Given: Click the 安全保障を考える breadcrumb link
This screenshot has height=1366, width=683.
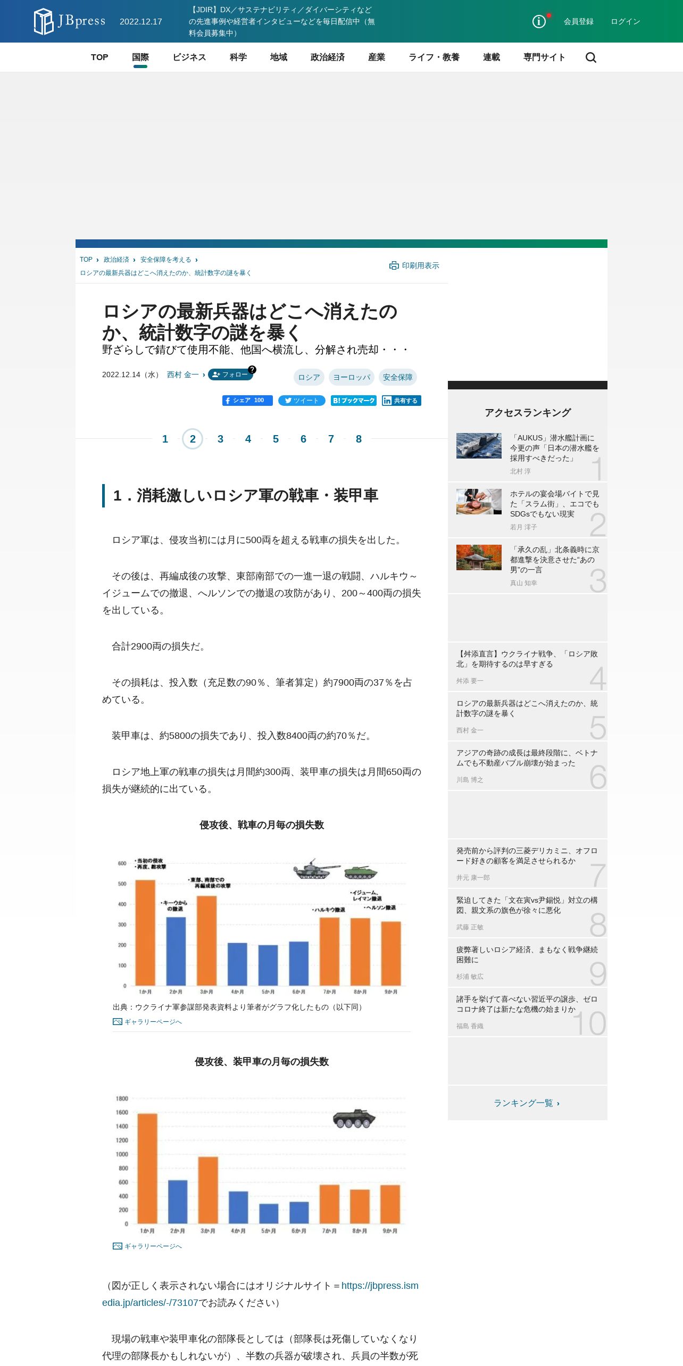Looking at the screenshot, I should click(x=166, y=260).
